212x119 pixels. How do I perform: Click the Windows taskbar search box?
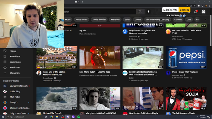point(24,117)
